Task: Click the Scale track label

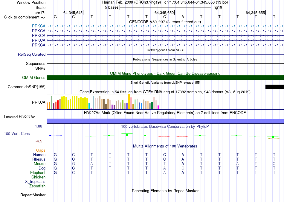Action: click(x=40, y=7)
